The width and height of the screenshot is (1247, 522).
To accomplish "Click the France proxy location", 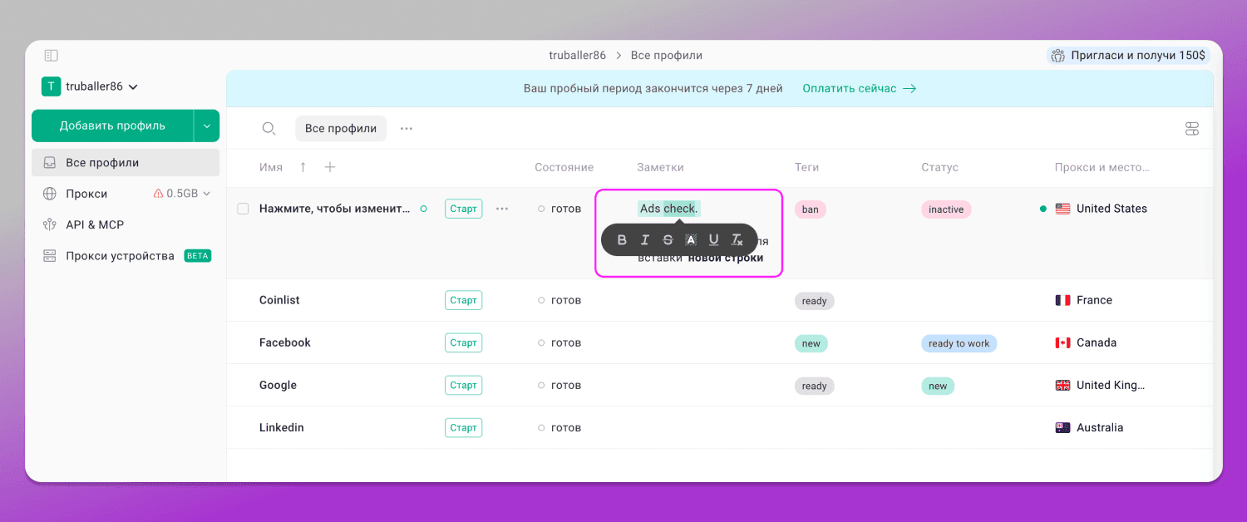I will pos(1084,300).
